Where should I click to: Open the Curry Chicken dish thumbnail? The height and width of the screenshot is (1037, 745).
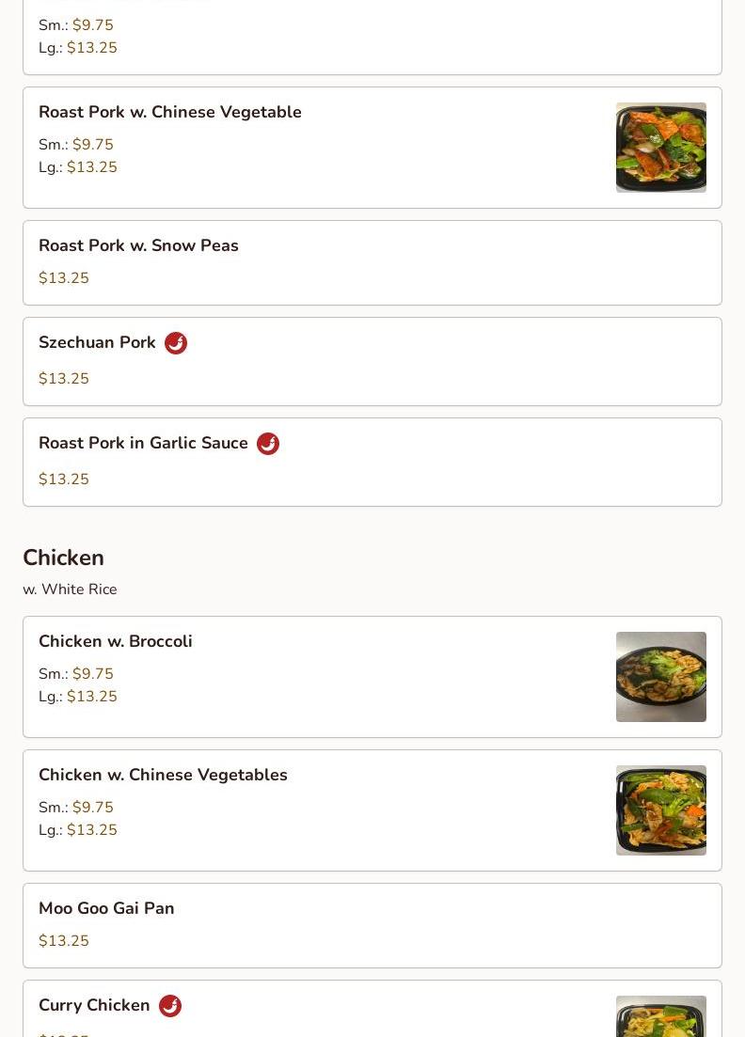(x=661, y=1016)
